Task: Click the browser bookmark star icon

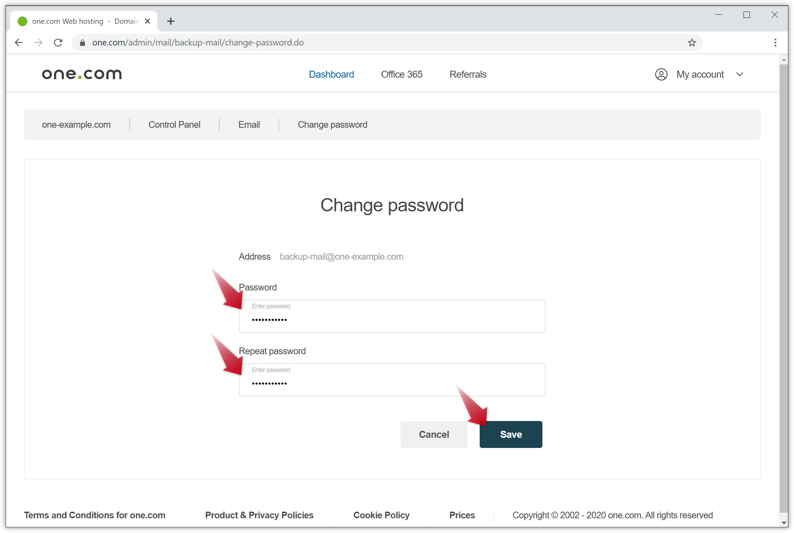Action: (692, 42)
